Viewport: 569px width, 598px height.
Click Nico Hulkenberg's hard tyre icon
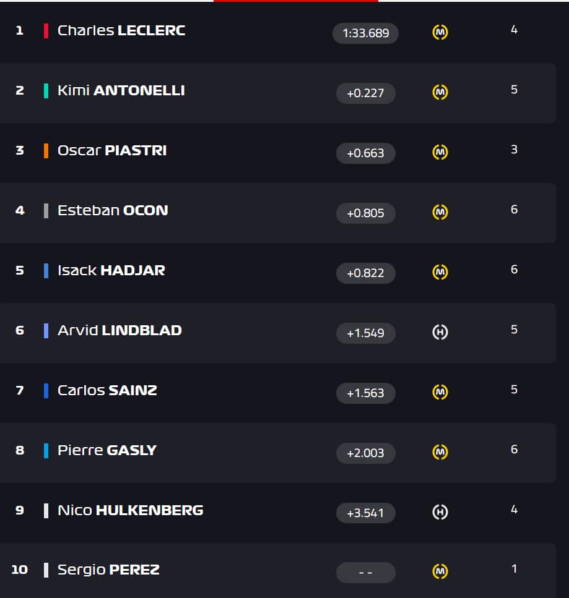440,512
